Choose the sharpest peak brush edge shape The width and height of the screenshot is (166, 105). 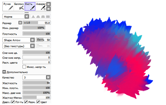[x=33, y=17]
